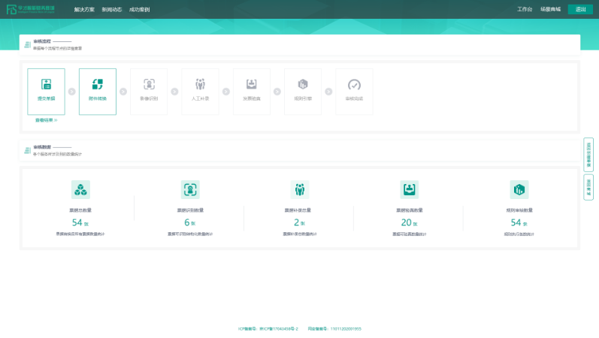599x338 pixels.
Task: Click the green 退出 logout button
Action: pos(580,9)
